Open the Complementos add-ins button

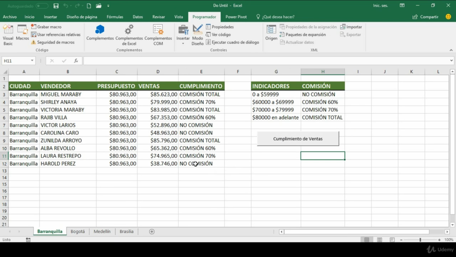100,33
